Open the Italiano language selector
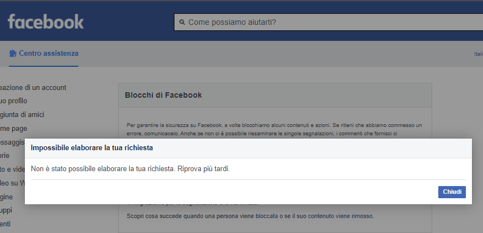483x233 pixels. coord(478,54)
